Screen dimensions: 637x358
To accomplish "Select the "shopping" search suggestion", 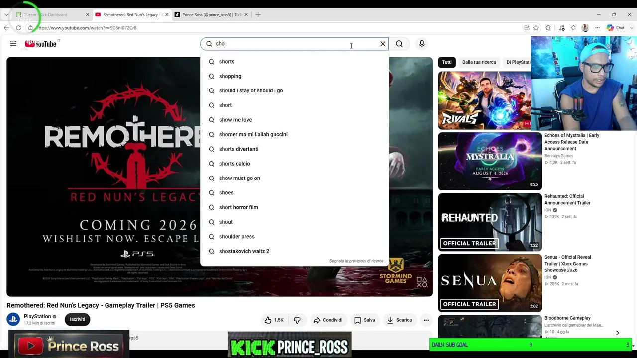I will [x=294, y=76].
